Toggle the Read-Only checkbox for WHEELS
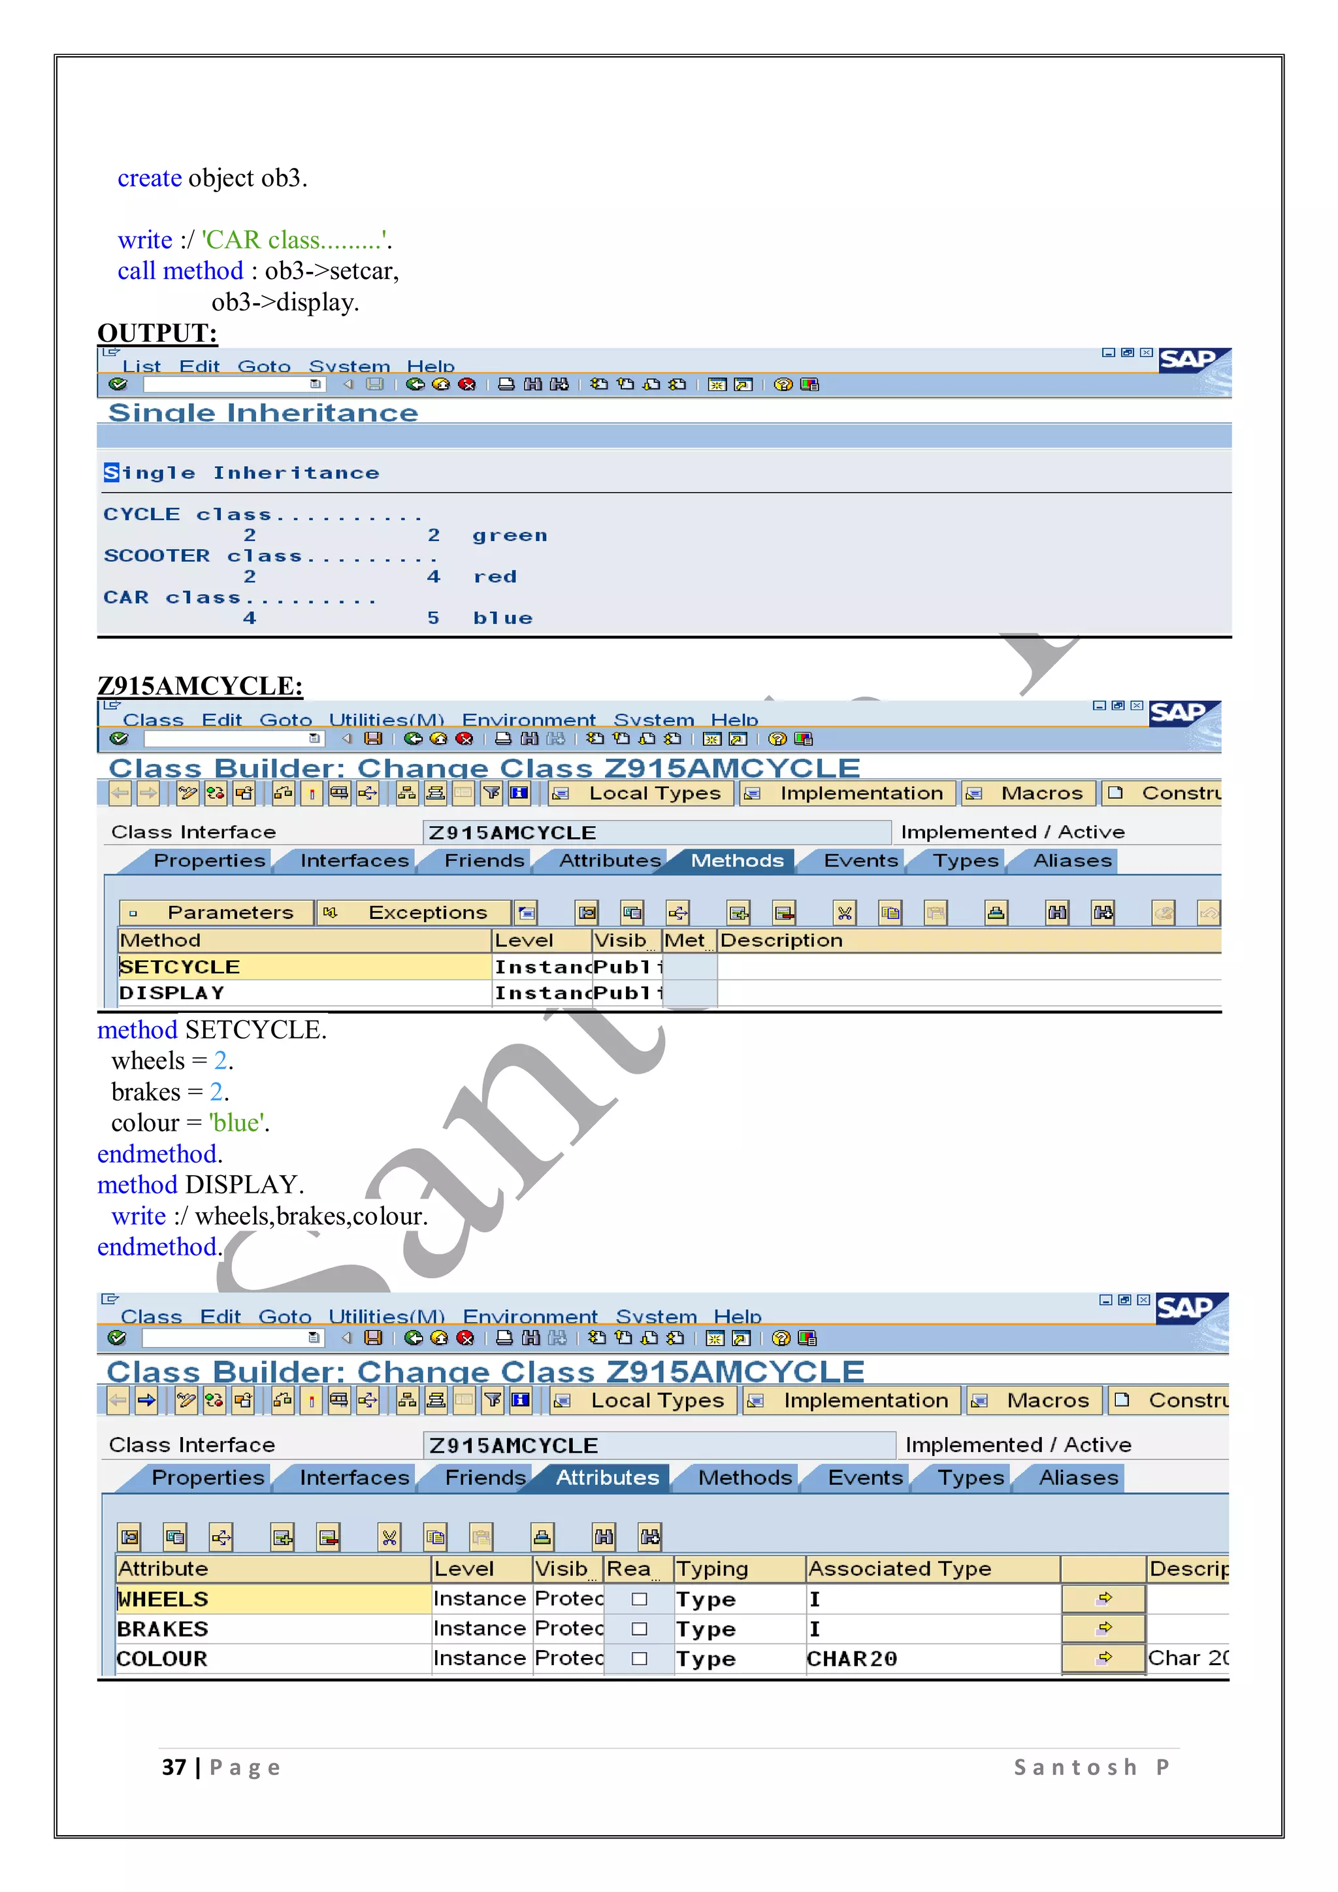The height and width of the screenshot is (1892, 1338). pyautogui.click(x=640, y=1601)
